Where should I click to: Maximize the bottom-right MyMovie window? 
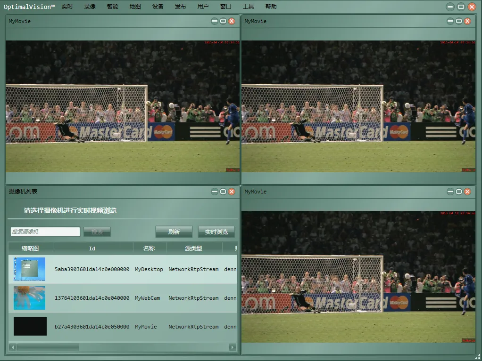pyautogui.click(x=459, y=192)
